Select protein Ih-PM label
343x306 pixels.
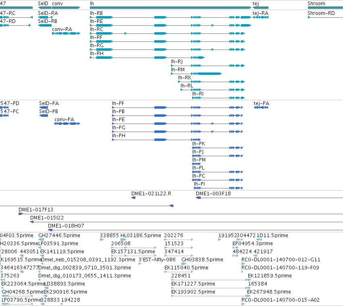pos(199,160)
